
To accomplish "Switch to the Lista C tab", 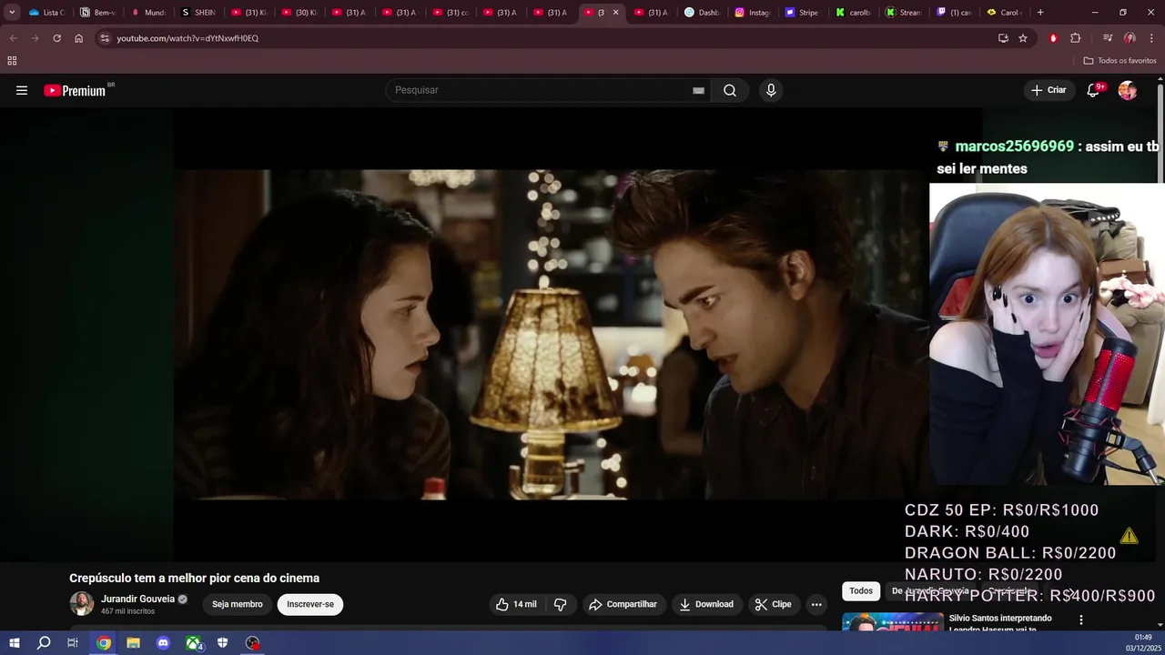I will tap(47, 13).
